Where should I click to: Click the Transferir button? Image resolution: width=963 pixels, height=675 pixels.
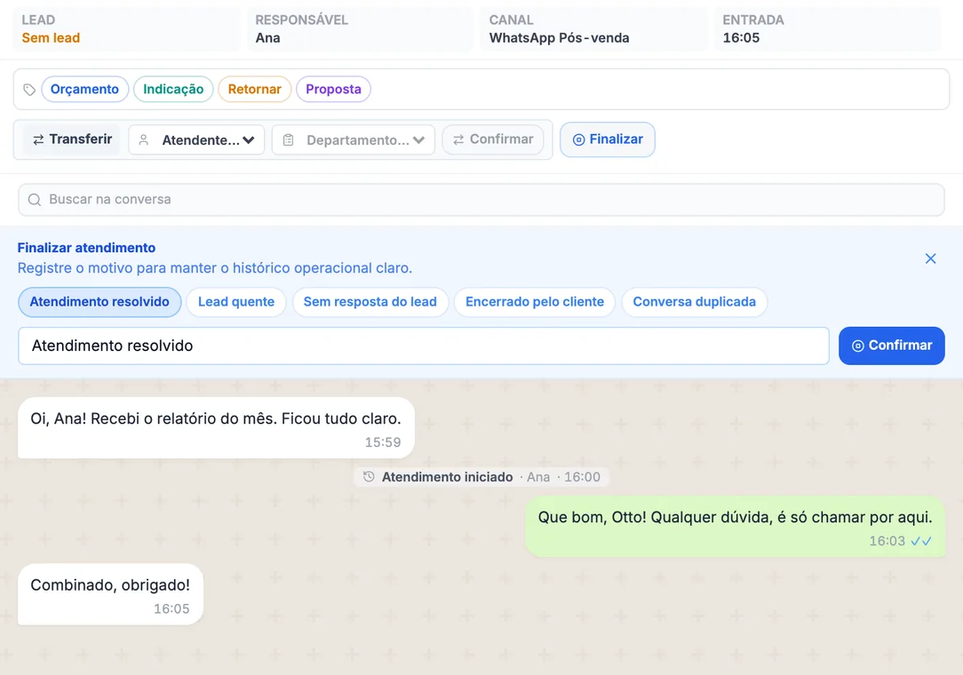point(72,139)
